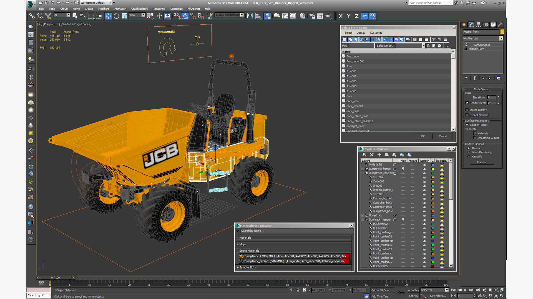Toggle the Angle Snap tool
The image size is (533, 299).
tap(185, 16)
